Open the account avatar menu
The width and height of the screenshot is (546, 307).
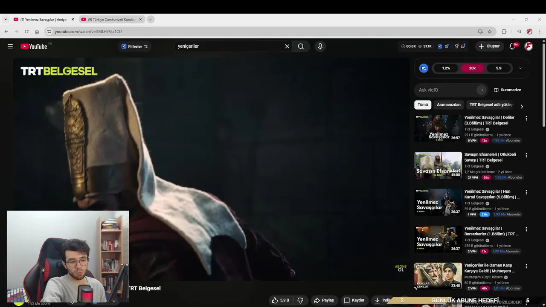point(529,46)
